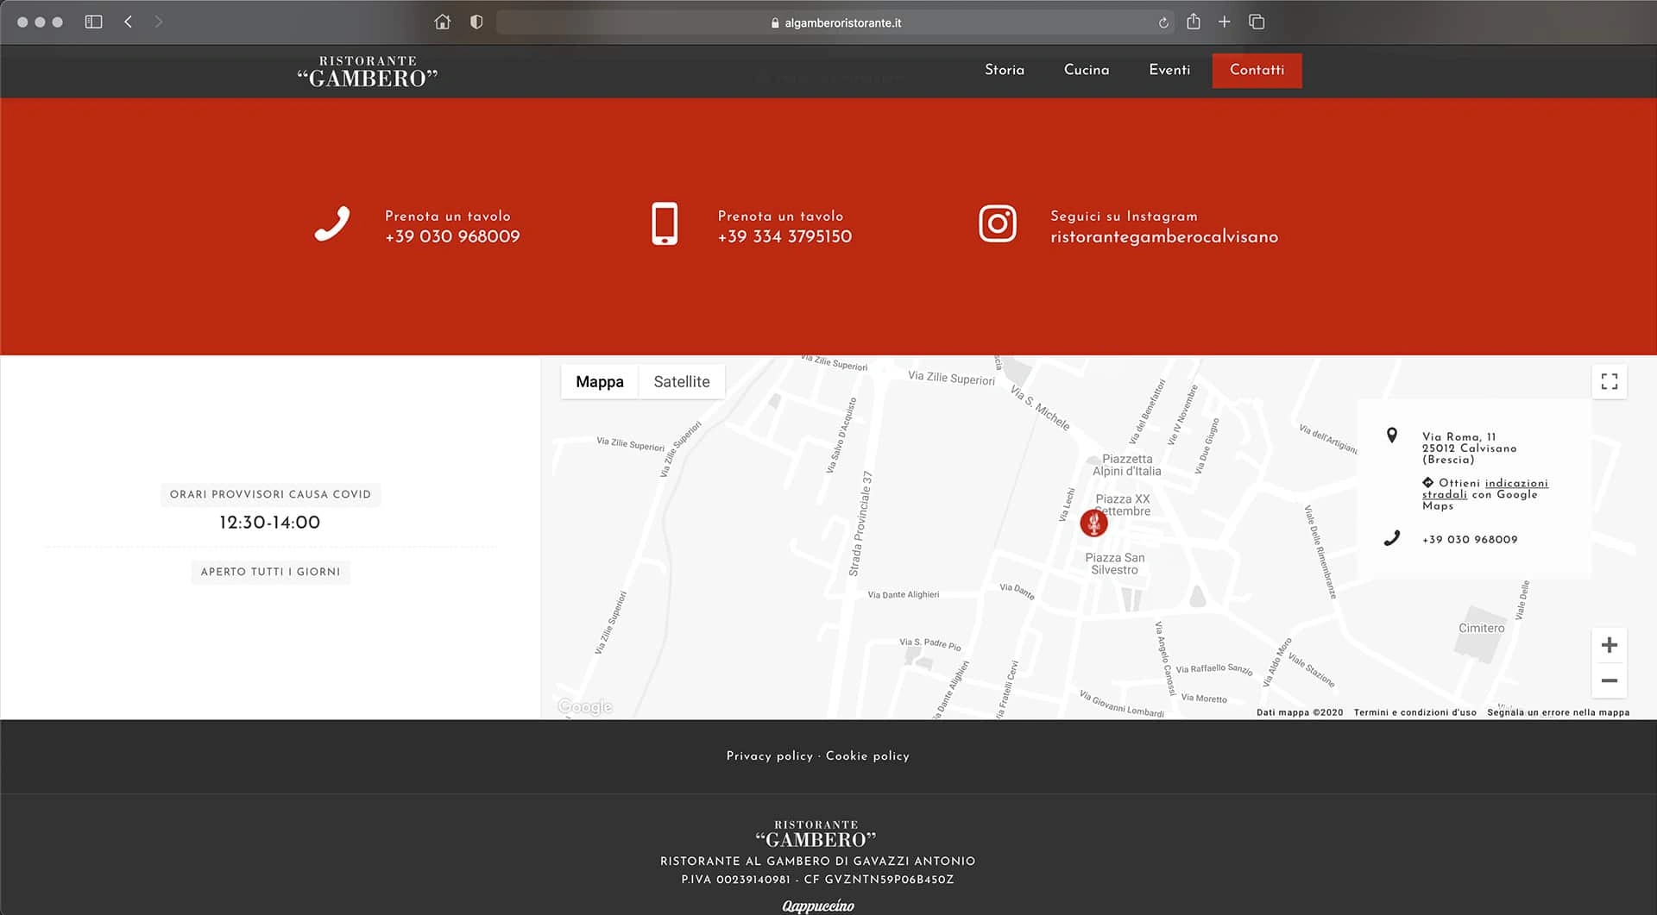
Task: Get indicazioni stradali on Google Maps
Action: (x=1485, y=489)
